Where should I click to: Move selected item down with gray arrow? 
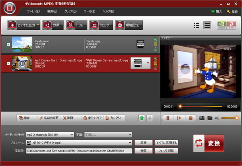pyautogui.click(x=150, y=118)
